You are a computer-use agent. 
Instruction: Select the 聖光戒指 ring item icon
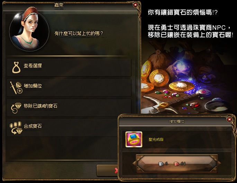click(x=134, y=139)
